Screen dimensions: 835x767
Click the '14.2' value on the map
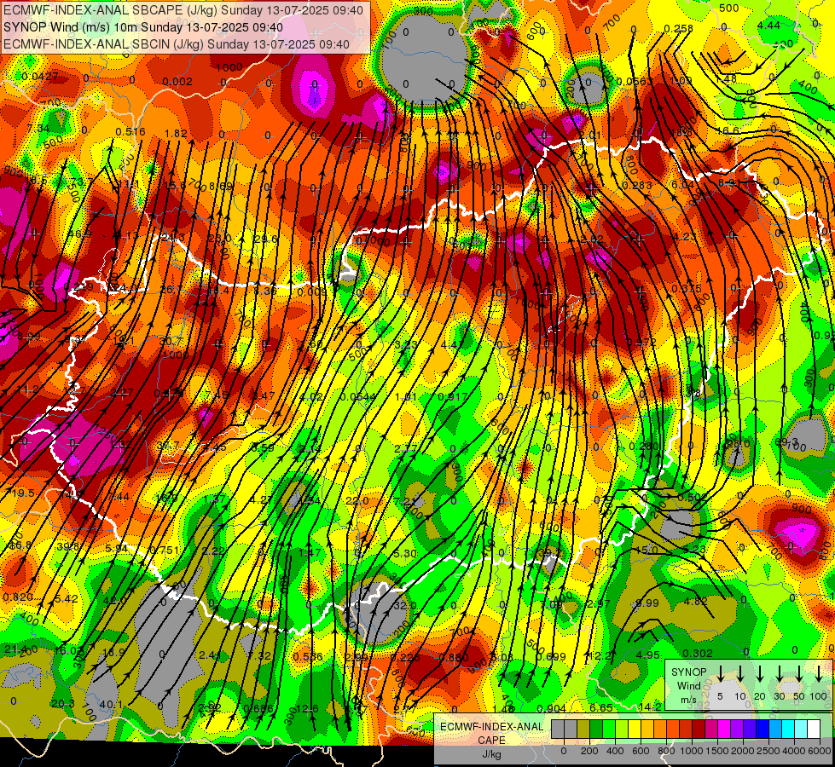[650, 706]
